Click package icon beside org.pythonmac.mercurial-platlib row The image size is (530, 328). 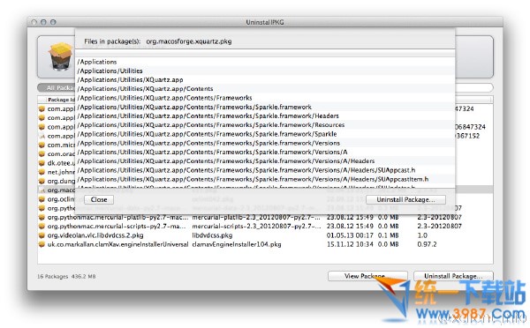point(42,217)
